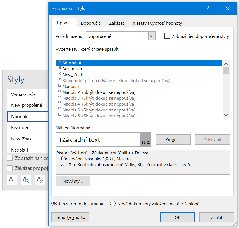Enable Zobrazit jen doporučené styly
This screenshot has height=228, width=239.
(167, 36)
